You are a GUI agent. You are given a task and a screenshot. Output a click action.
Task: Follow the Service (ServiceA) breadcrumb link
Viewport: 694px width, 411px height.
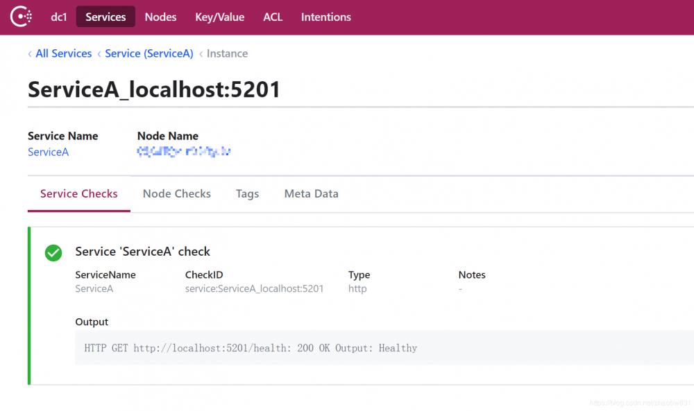149,54
